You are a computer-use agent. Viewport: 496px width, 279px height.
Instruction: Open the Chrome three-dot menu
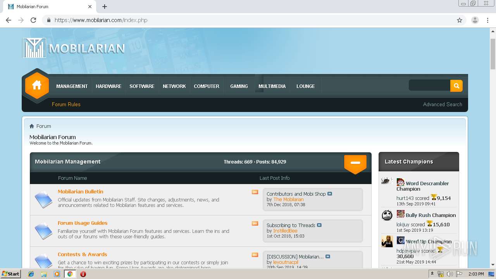point(487,20)
